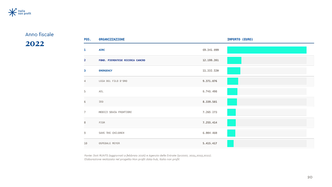Screen dimensions: 332x187
Task: Click the AIL organization name
Action: tap(101, 91)
